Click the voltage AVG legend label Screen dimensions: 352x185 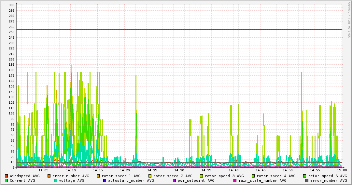[x=72, y=180]
